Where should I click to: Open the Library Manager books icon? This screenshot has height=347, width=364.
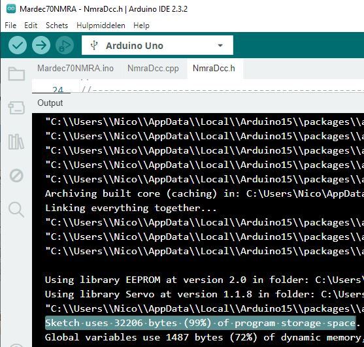[16, 142]
